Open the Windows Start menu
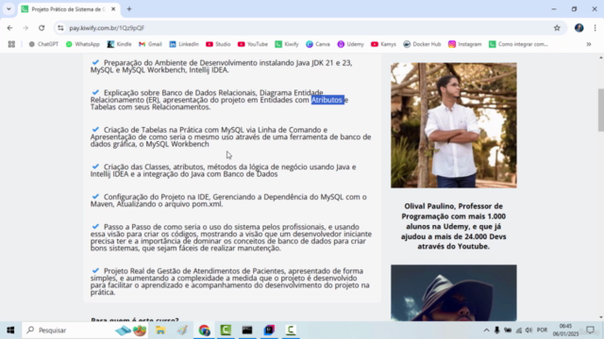Image resolution: width=604 pixels, height=339 pixels. [10, 331]
